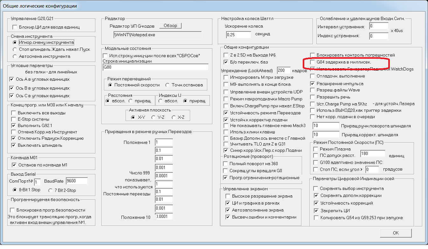Confirm the dialog with OK

pos(396,233)
